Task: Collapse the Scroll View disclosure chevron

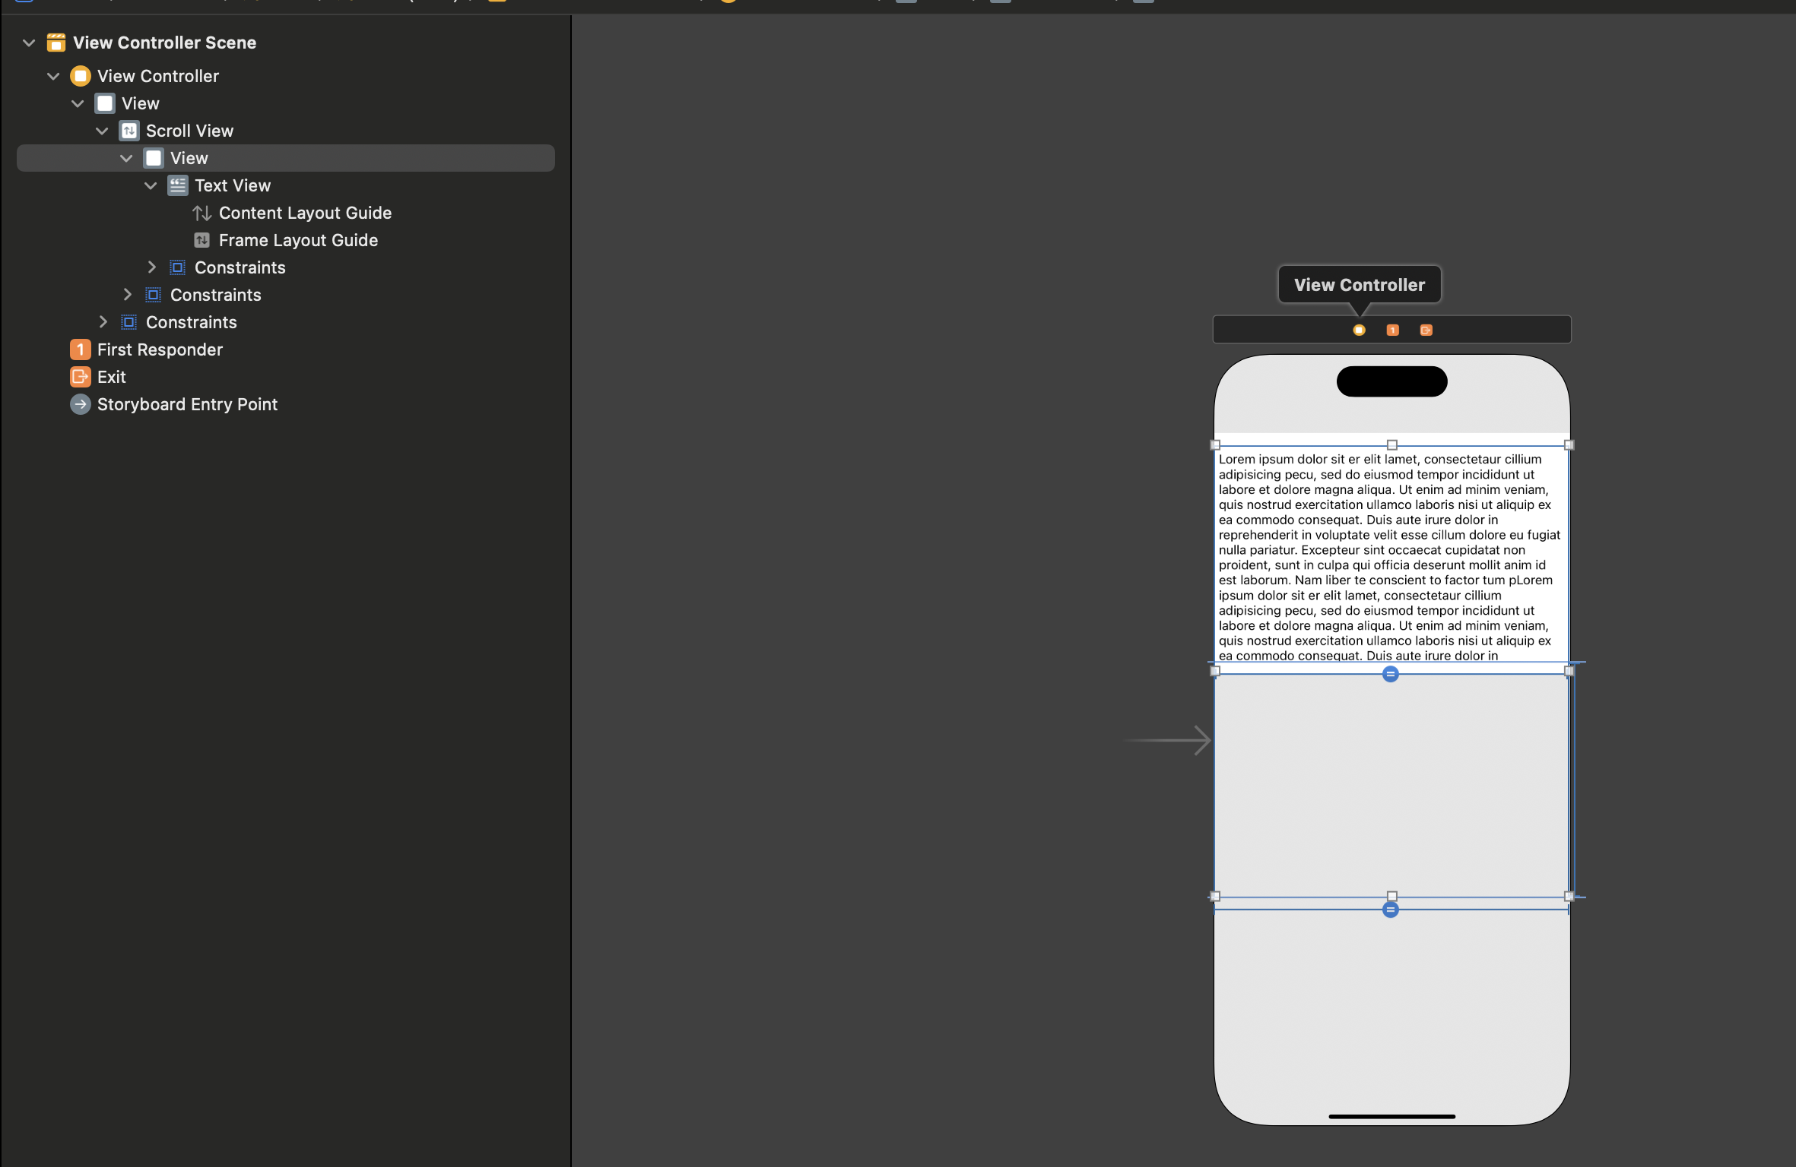Action: [x=102, y=131]
